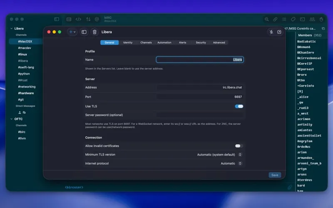Click the paperclip attachment icon at the bottom
The image size is (333, 208).
[290, 187]
